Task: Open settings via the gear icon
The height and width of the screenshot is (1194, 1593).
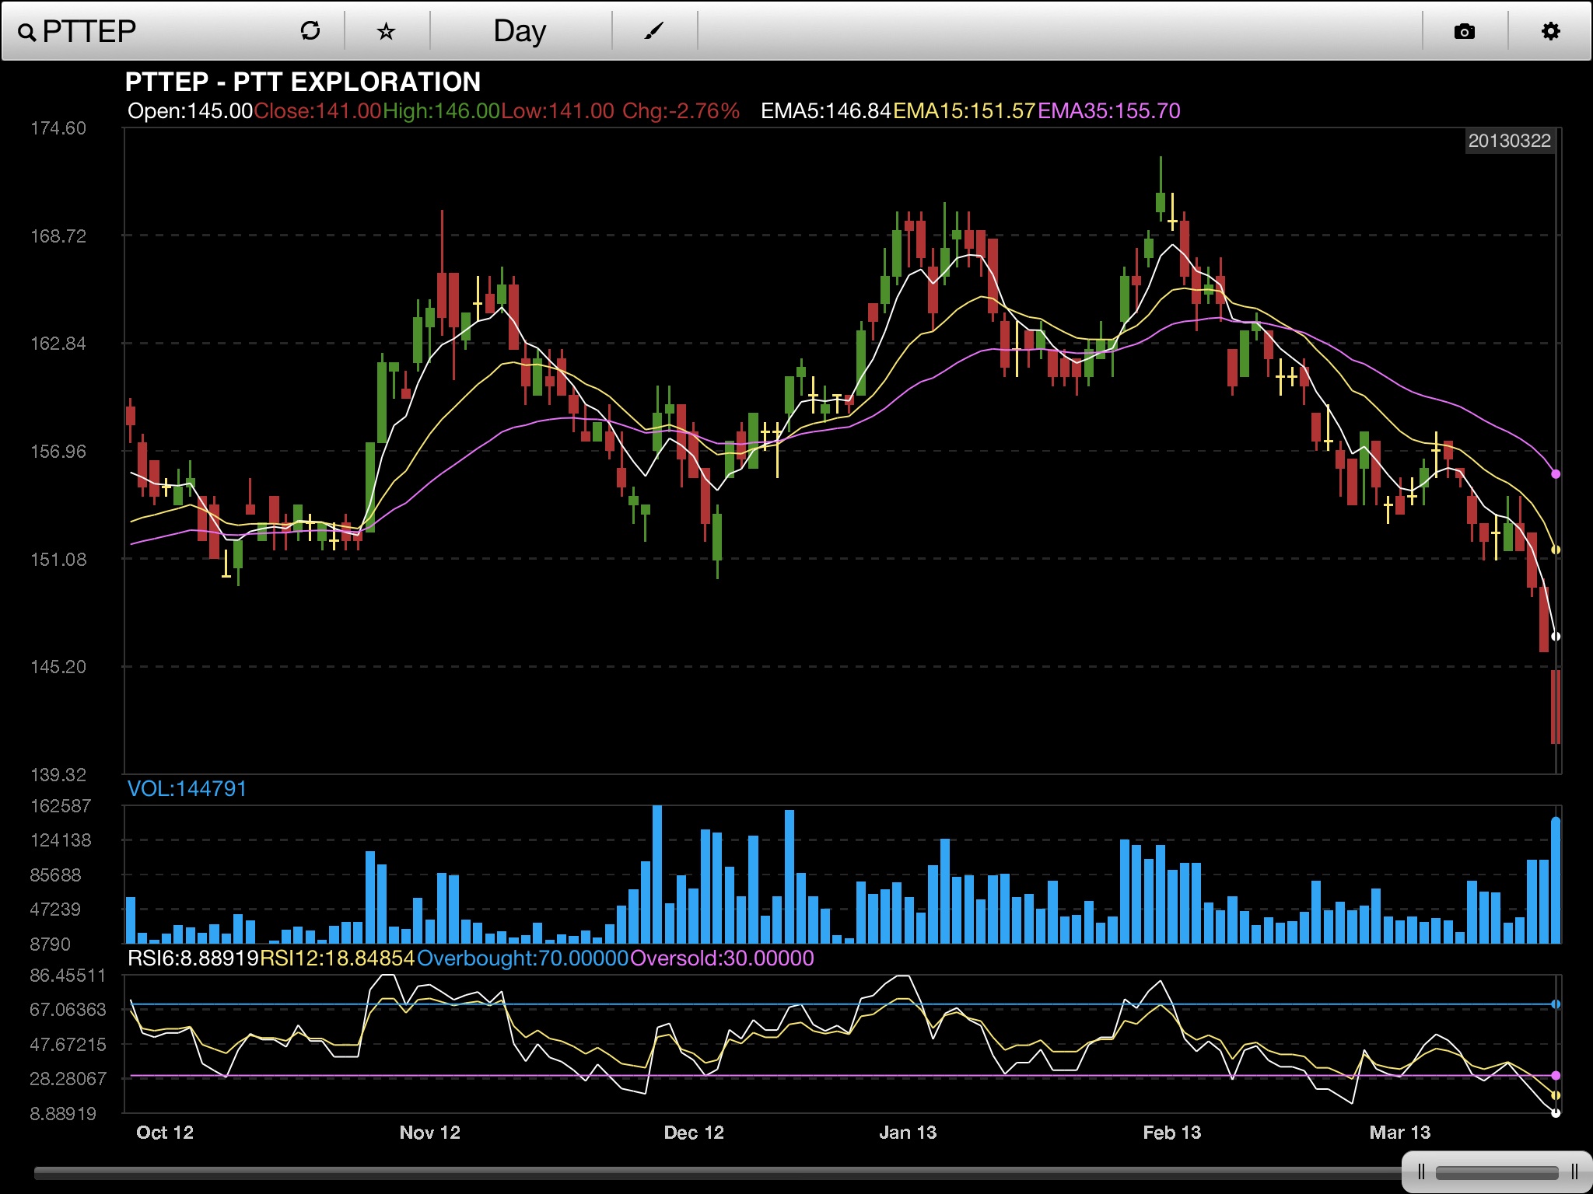Action: (1550, 31)
